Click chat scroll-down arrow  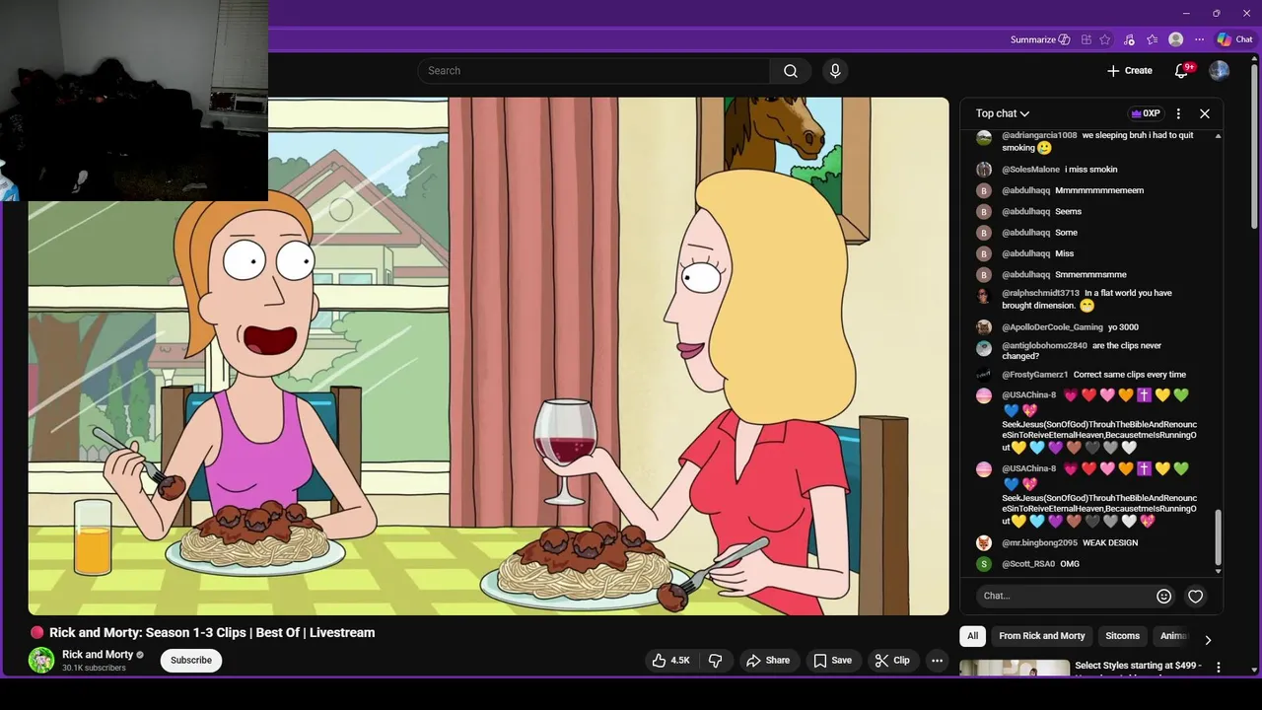[x=1219, y=572]
